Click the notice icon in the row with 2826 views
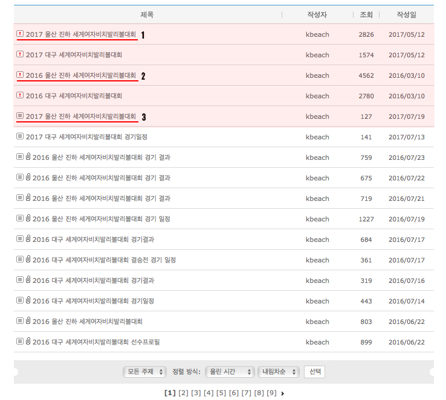446x400 pixels. click(19, 34)
